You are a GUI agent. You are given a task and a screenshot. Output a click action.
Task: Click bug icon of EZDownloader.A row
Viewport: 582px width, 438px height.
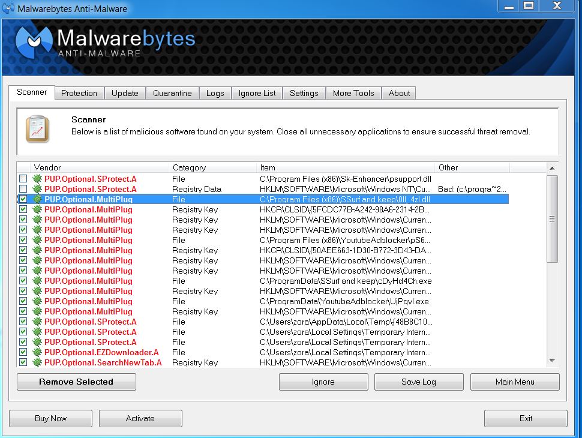pos(37,352)
